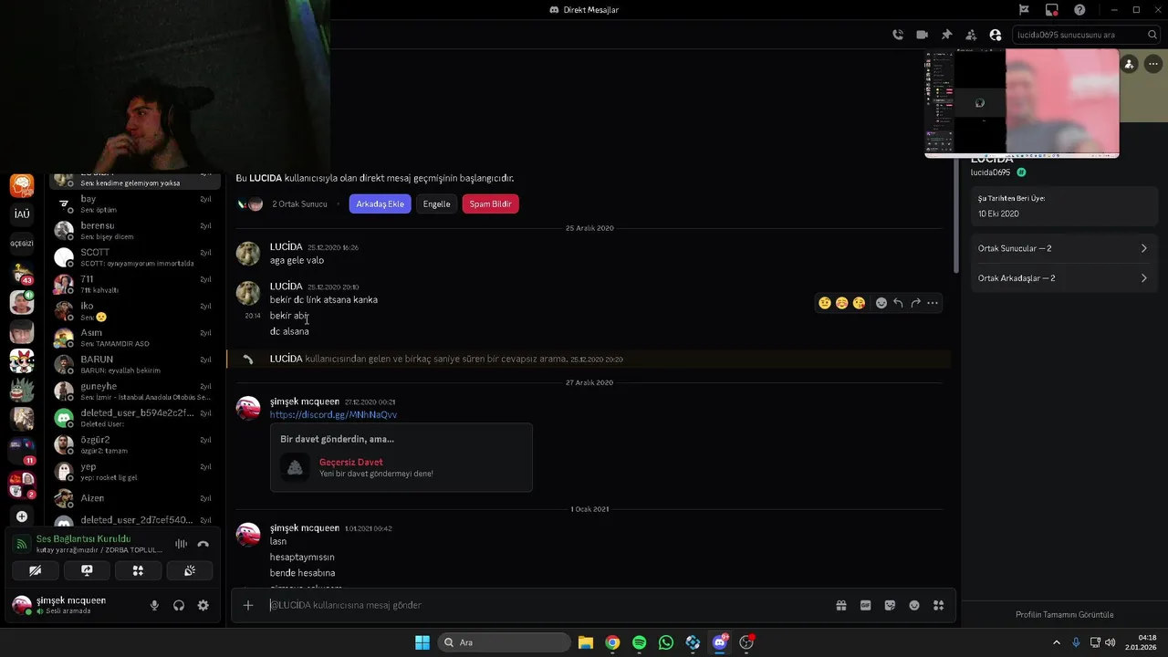The width and height of the screenshot is (1168, 657).
Task: Mute the microphone
Action: pos(154,605)
